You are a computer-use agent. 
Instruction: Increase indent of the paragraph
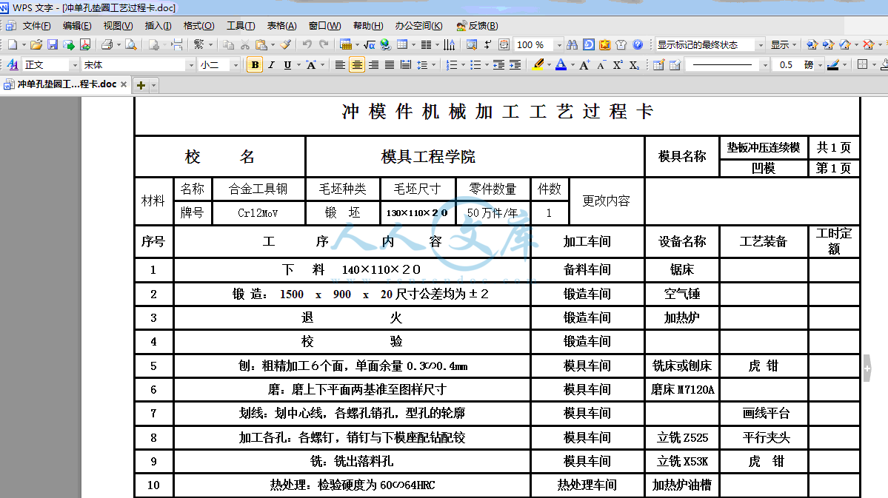point(515,65)
